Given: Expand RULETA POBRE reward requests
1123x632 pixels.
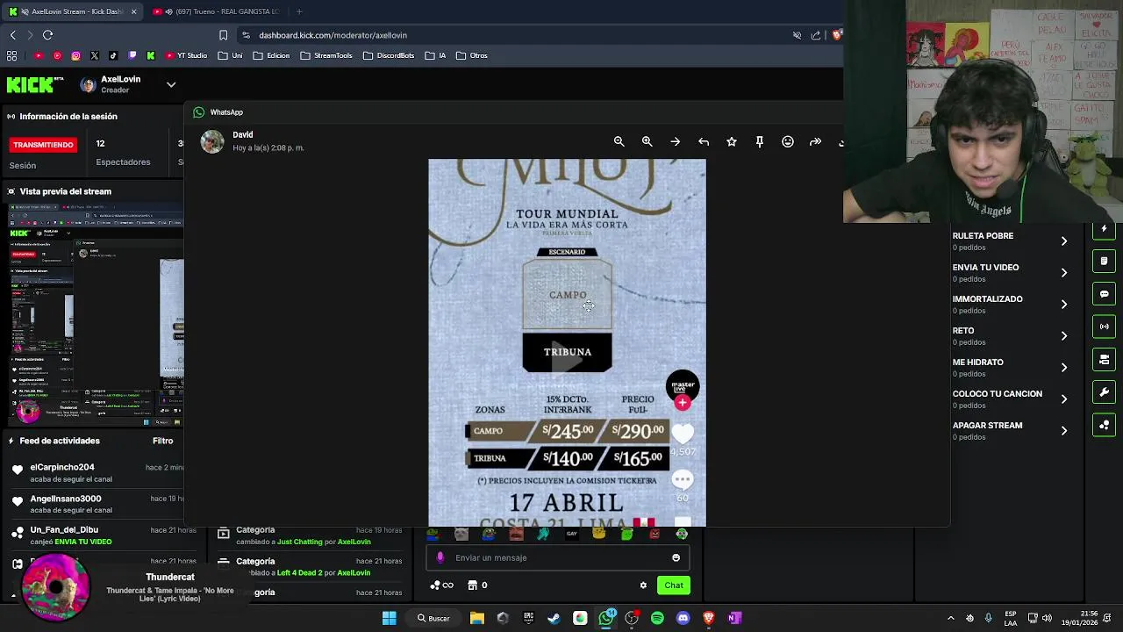Looking at the screenshot, I should (x=1064, y=241).
